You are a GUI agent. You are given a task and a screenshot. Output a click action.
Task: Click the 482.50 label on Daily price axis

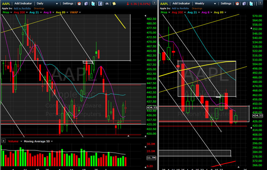tap(151, 19)
